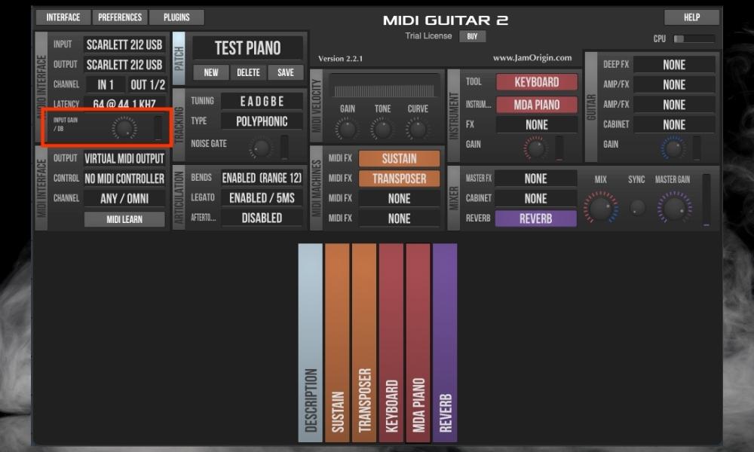Viewport: 754px width, 452px height.
Task: Open the MDA Piano instrument slot
Action: tap(537, 105)
